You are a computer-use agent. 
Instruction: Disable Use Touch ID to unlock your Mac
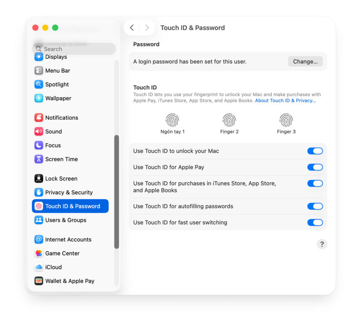[315, 151]
